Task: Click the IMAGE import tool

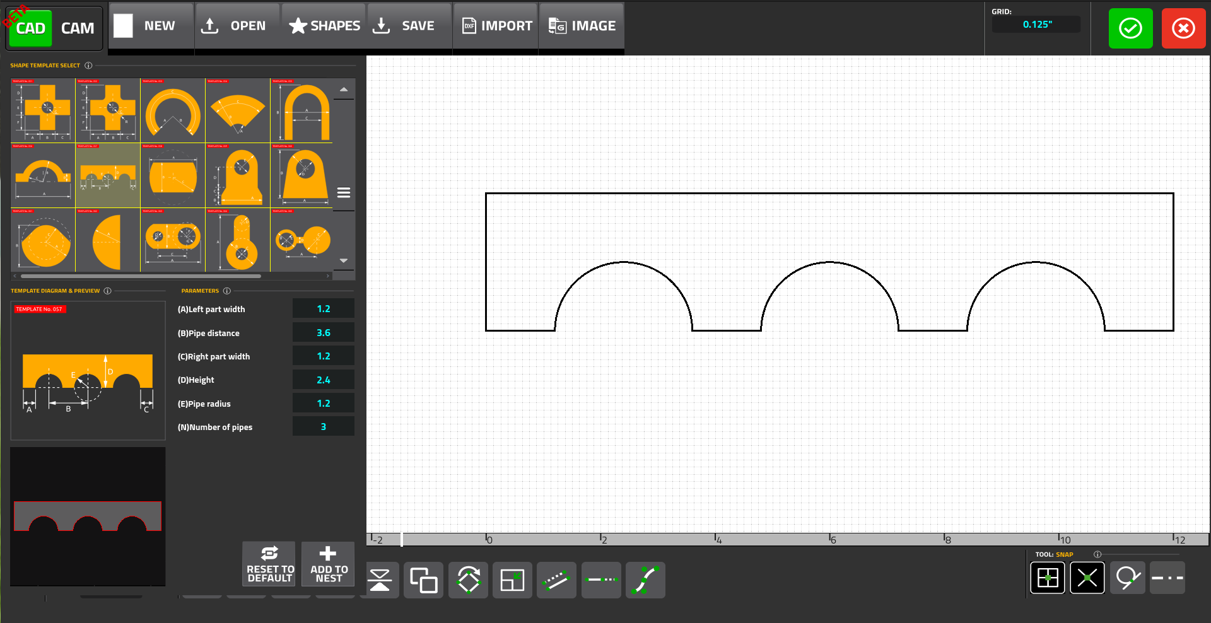Action: [x=581, y=26]
